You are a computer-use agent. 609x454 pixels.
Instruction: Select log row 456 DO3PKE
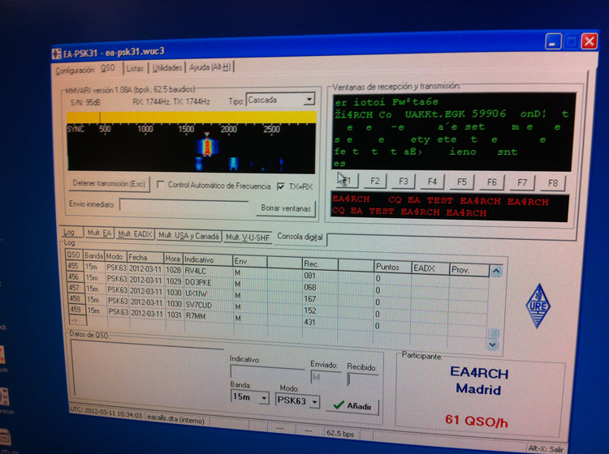click(x=277, y=283)
